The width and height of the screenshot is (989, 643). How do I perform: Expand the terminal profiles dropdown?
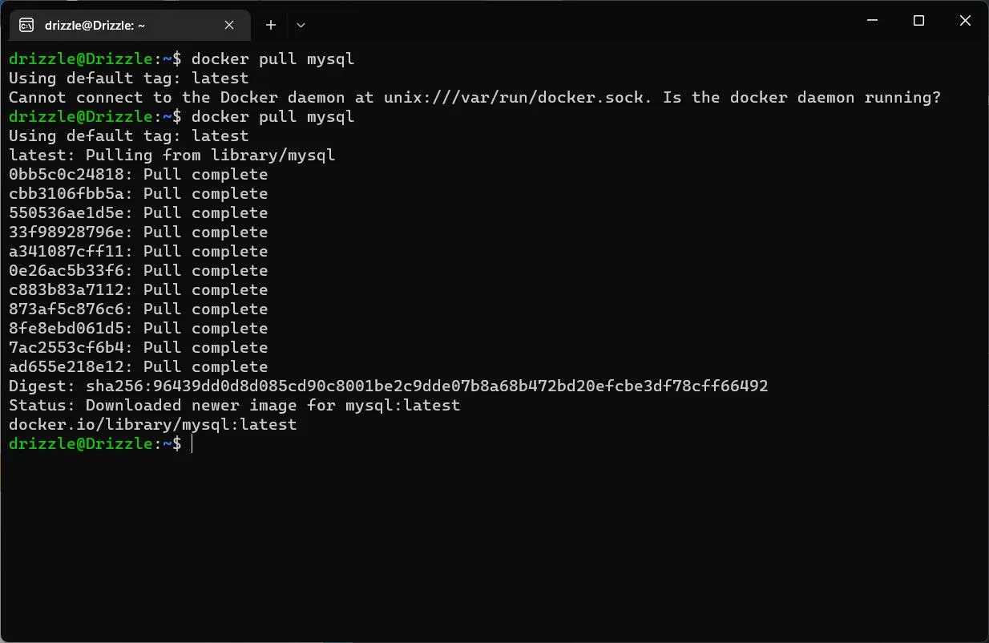click(301, 25)
